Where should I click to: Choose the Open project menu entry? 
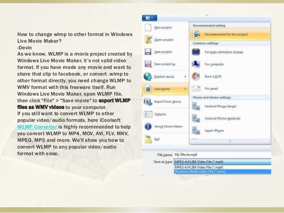[x=165, y=40]
